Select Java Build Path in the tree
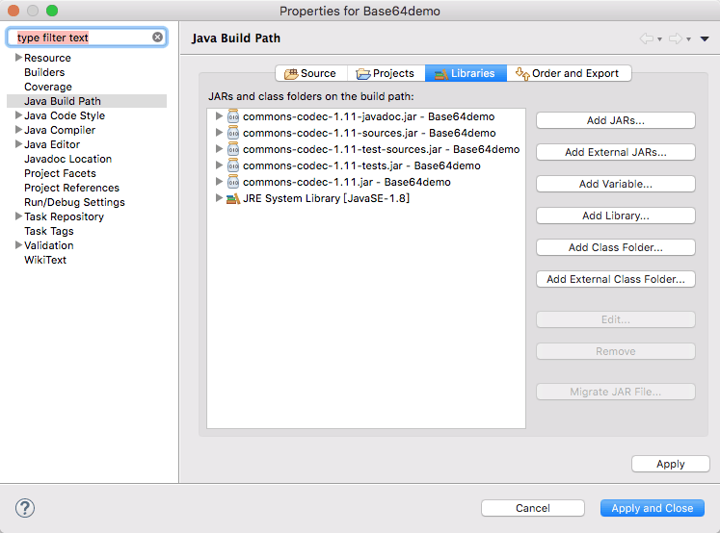The width and height of the screenshot is (720, 533). (63, 101)
